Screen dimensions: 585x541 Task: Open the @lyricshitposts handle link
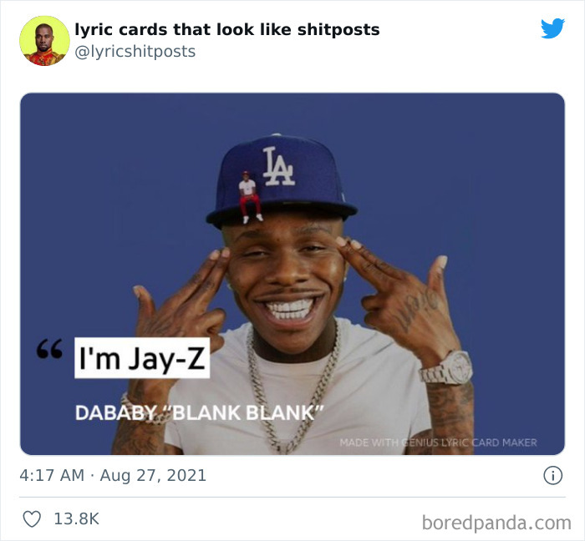135,52
